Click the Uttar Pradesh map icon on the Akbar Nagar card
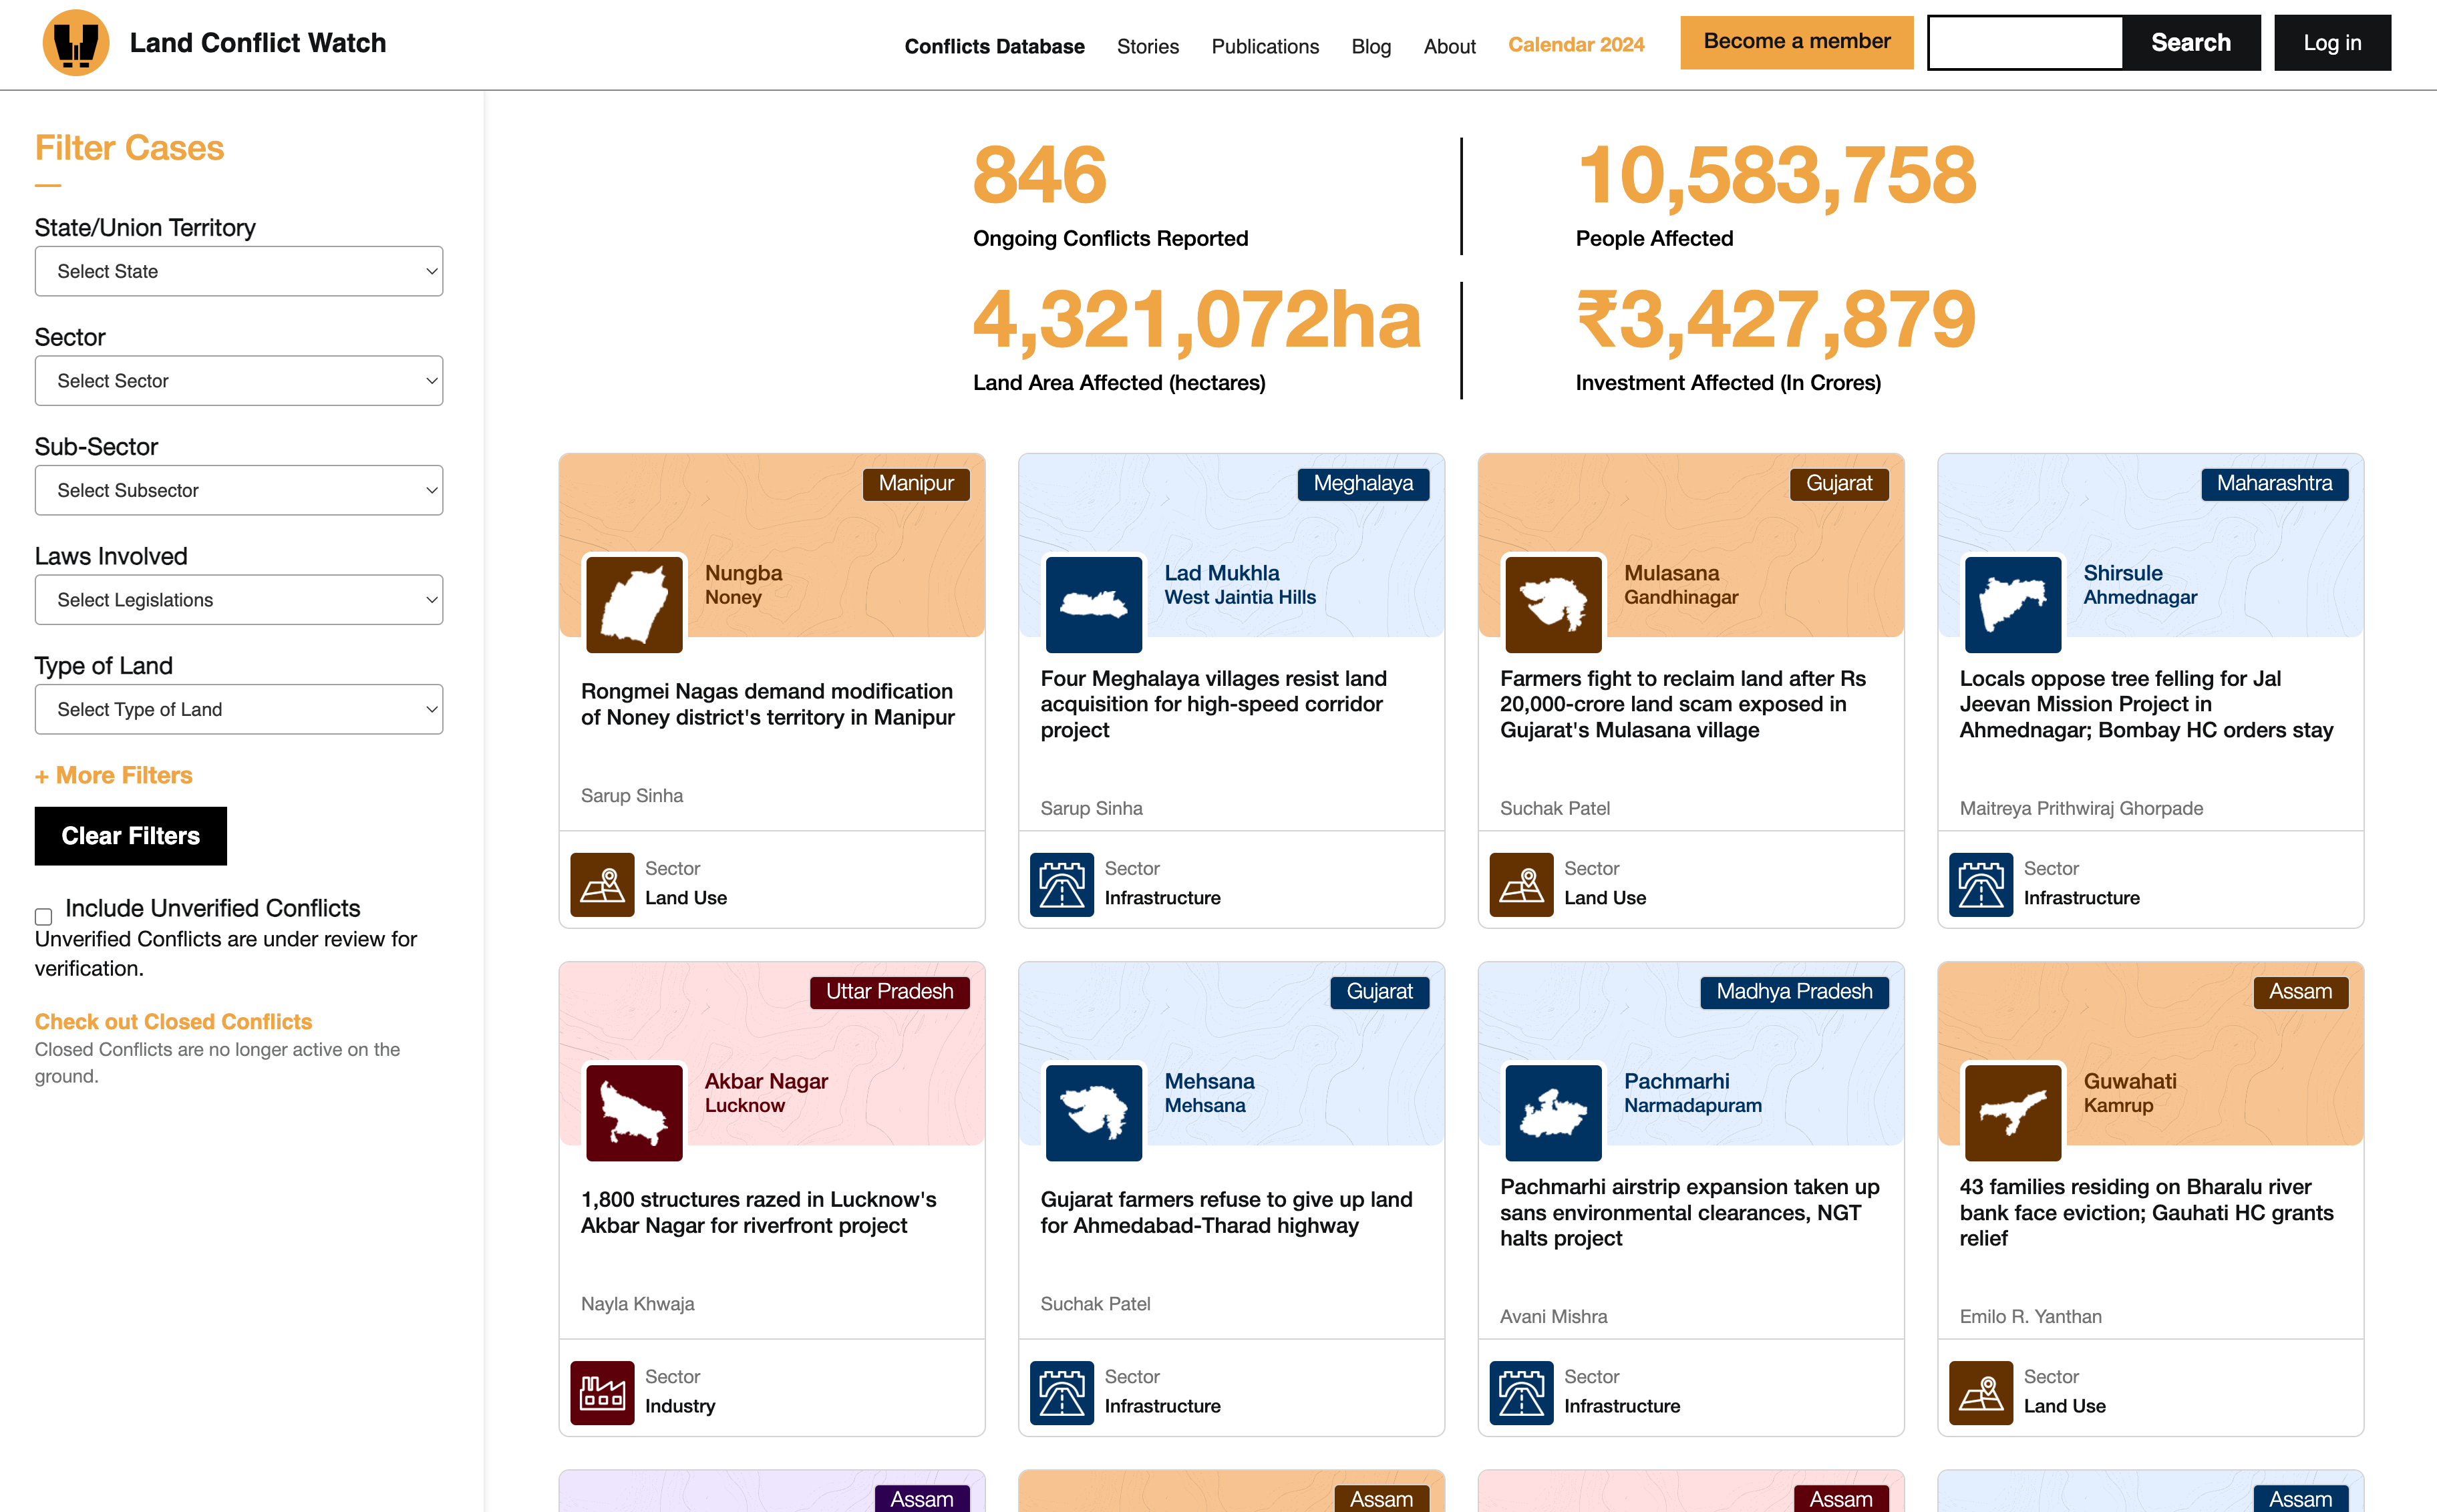Screen dimensions: 2437x1512 pyautogui.click(x=634, y=1112)
